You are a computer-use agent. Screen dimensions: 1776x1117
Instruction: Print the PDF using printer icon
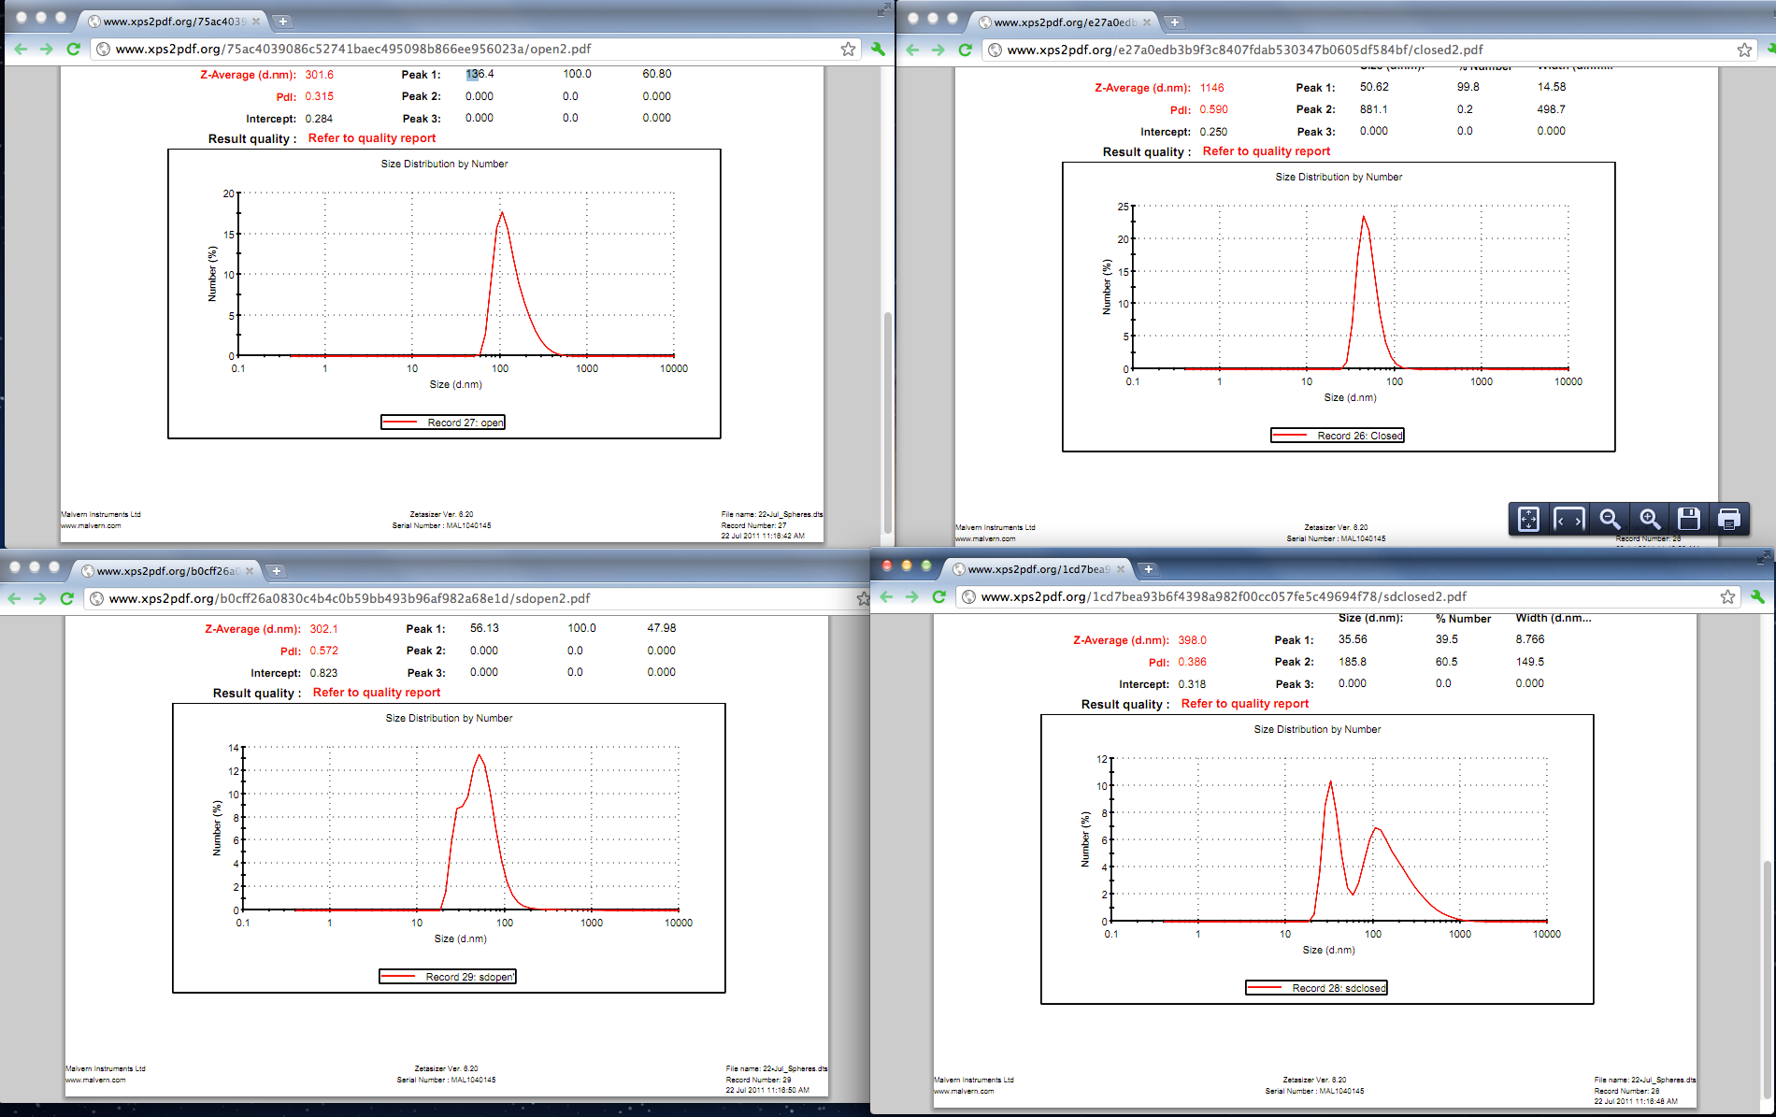pyautogui.click(x=1729, y=519)
